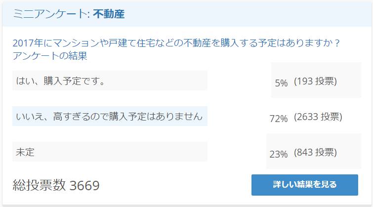Open the 不動産 category link in header
373x207 pixels.
[109, 14]
